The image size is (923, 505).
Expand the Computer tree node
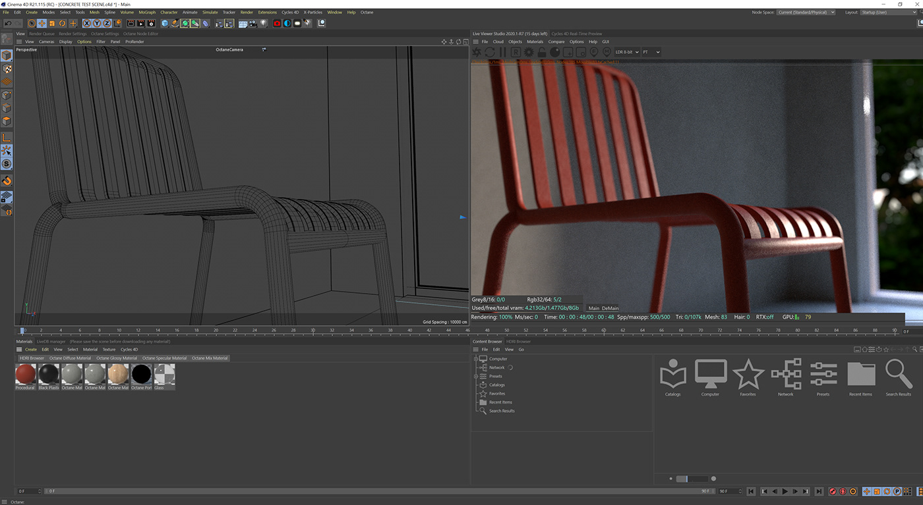click(x=476, y=359)
